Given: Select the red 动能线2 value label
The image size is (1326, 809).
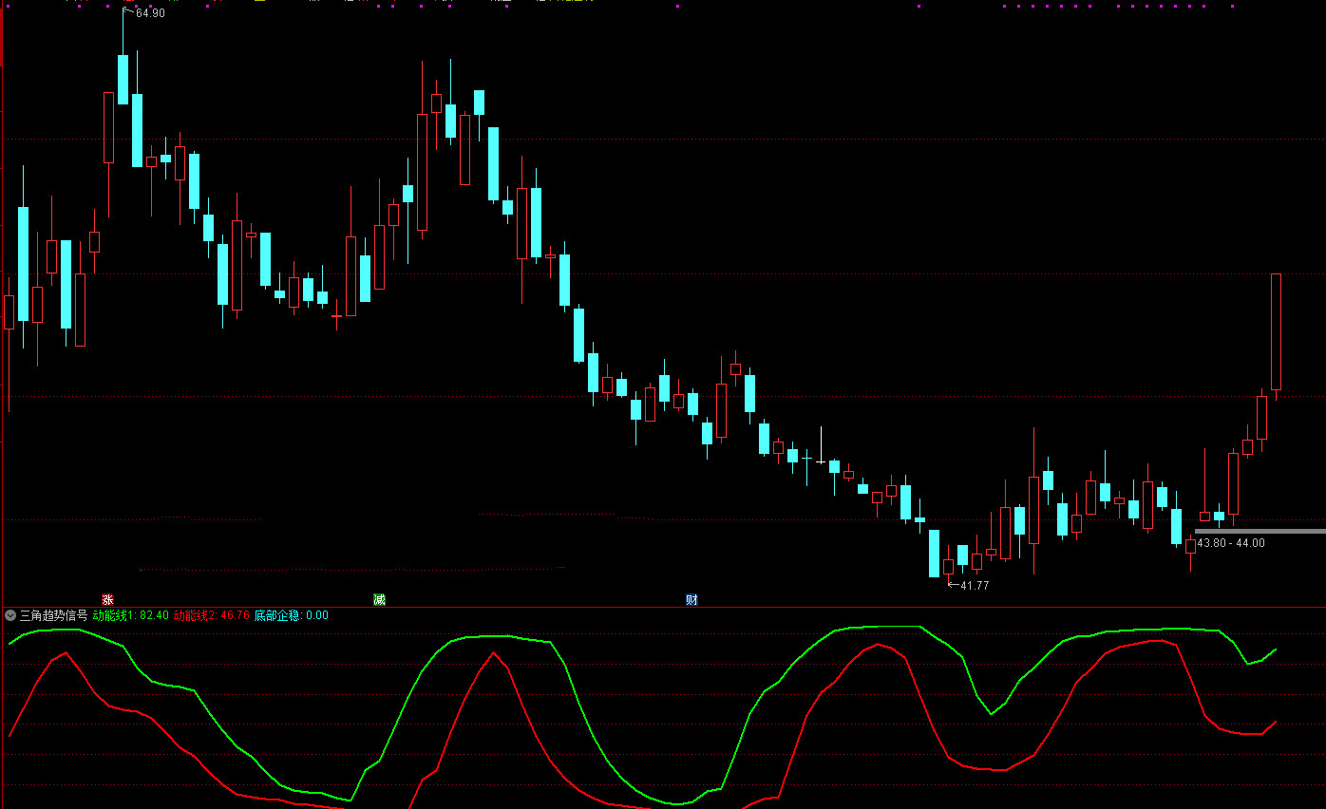Looking at the screenshot, I should (211, 615).
